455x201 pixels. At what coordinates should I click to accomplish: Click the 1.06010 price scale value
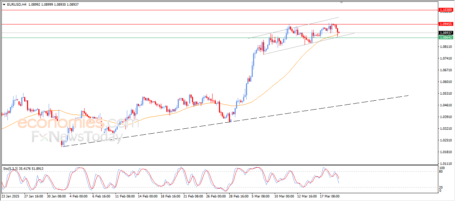tap(445, 82)
